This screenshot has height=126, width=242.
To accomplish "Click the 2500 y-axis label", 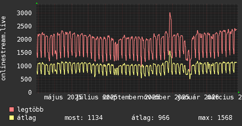I will (24, 26).
